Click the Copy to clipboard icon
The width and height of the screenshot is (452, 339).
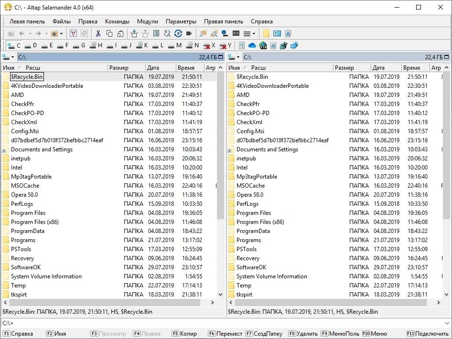pos(109,34)
